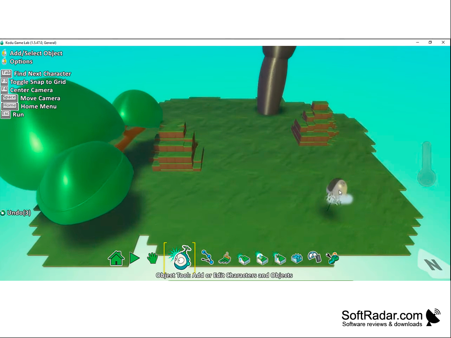The width and height of the screenshot is (451, 338).
Task: Click the Tab key icon
Action: coord(6,73)
